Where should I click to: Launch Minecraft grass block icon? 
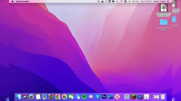(133, 97)
